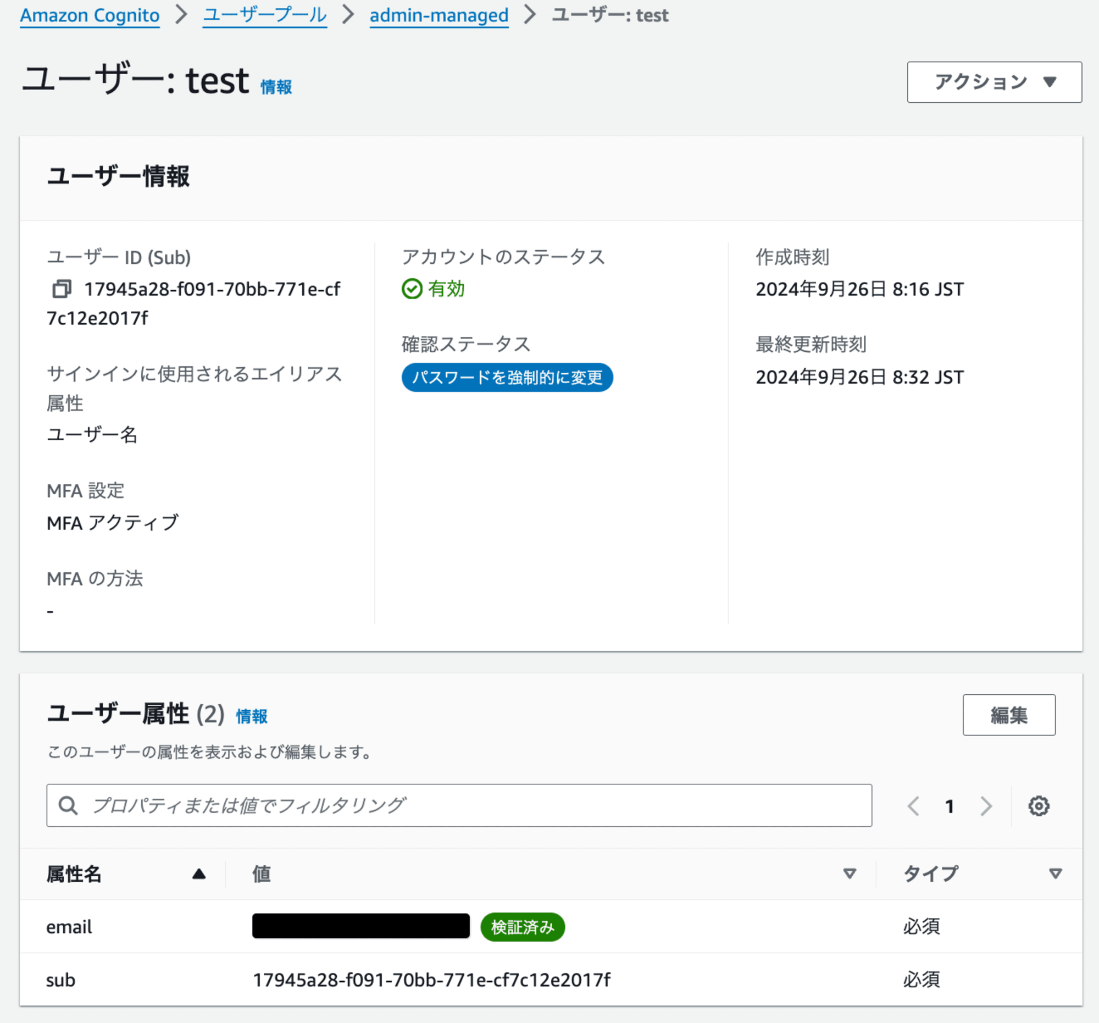Click the ユーザー名 alias attribute value
1099x1023 pixels.
(x=92, y=435)
